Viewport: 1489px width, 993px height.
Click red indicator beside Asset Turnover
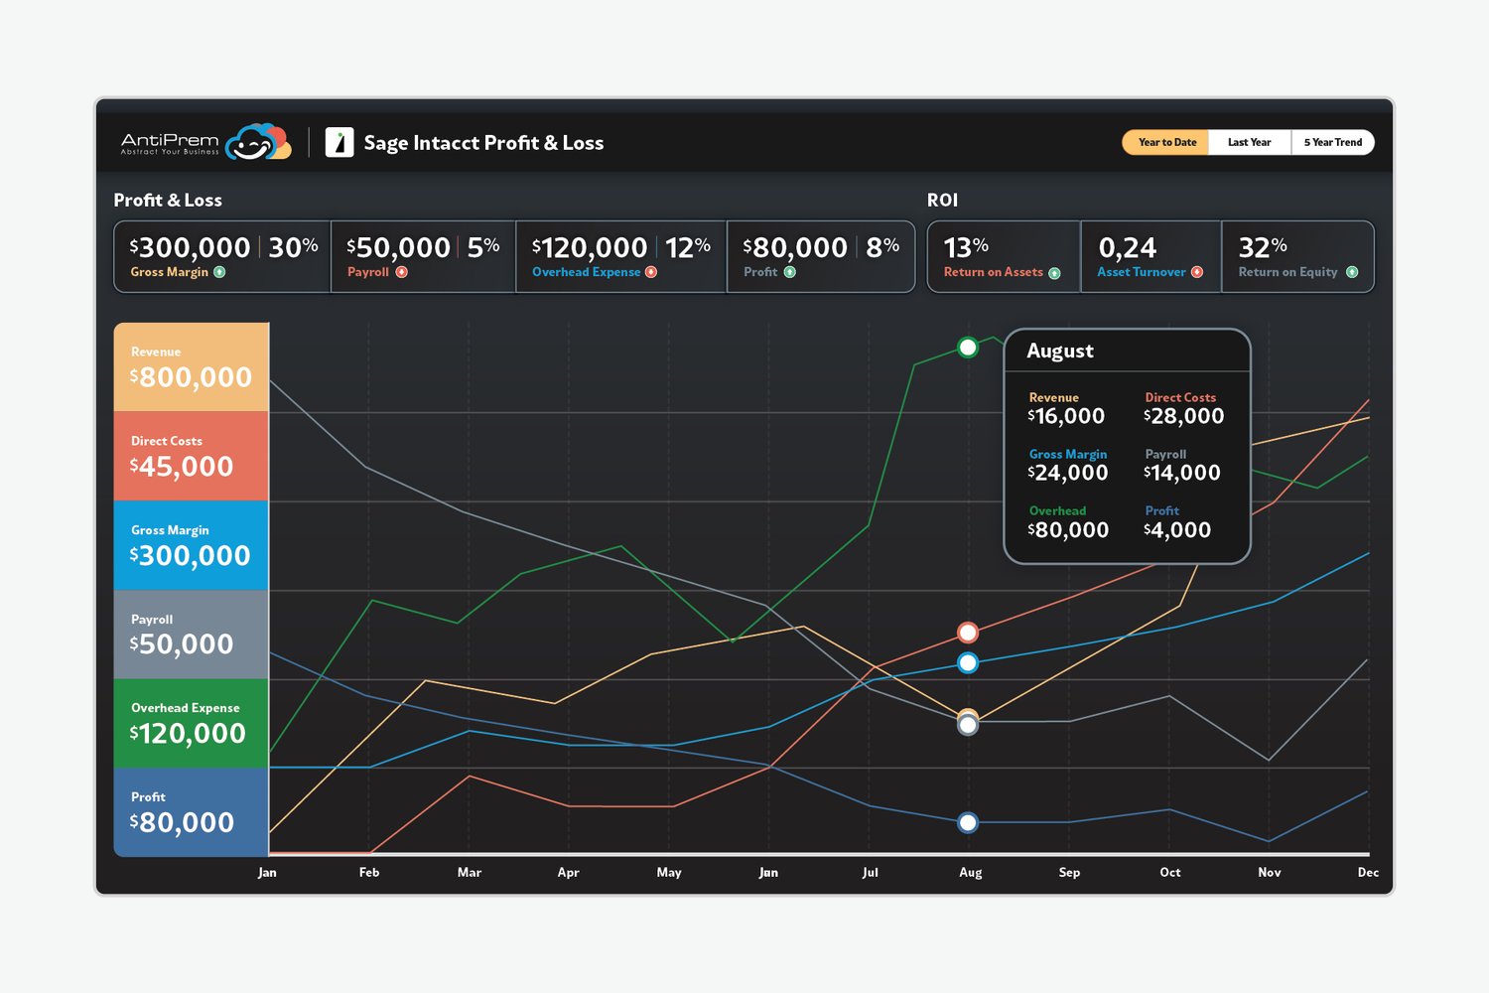tap(1197, 272)
